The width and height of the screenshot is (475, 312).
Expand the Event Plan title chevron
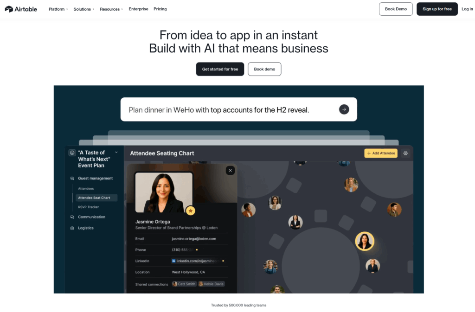(116, 153)
